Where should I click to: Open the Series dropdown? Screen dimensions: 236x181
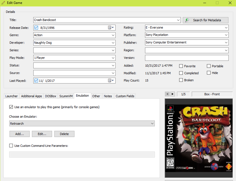click(113, 50)
